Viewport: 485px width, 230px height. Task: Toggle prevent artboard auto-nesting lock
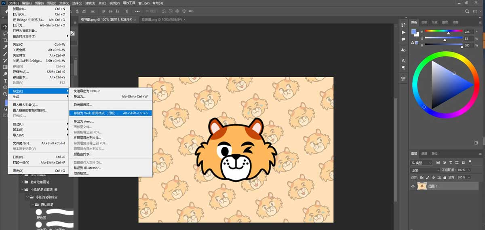[439, 177]
